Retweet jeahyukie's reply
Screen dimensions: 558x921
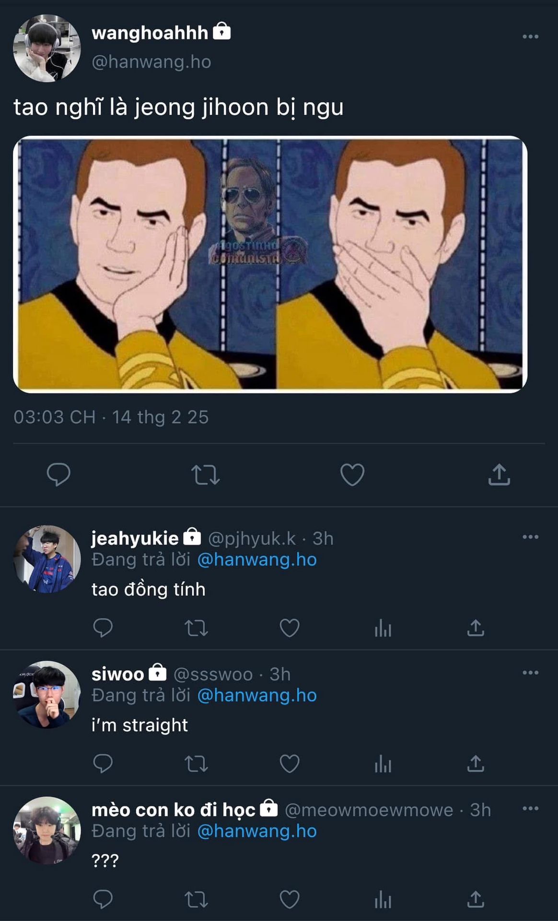click(x=196, y=627)
